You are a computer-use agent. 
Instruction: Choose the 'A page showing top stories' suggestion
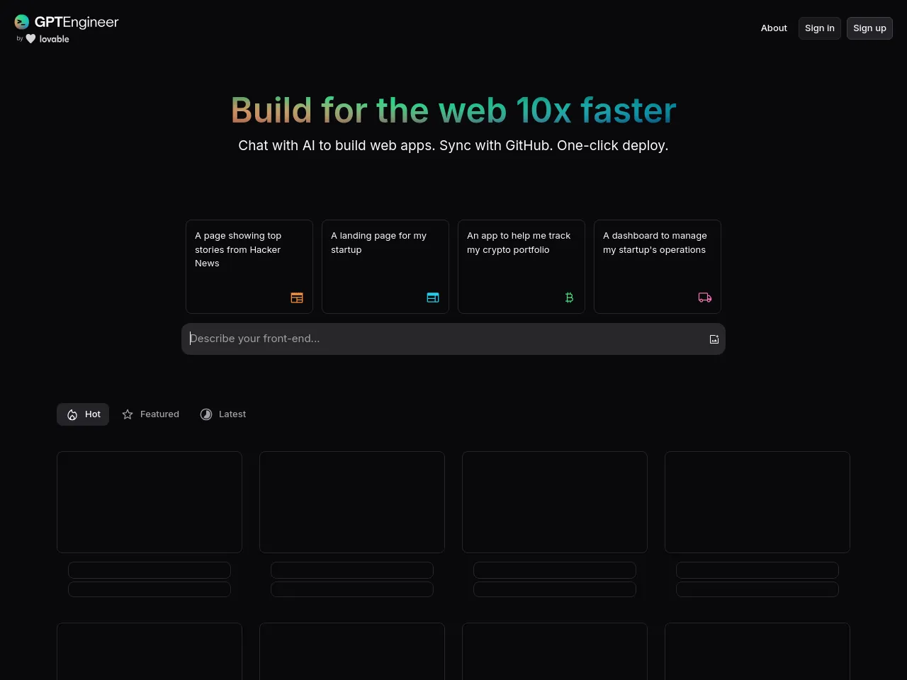click(x=249, y=266)
